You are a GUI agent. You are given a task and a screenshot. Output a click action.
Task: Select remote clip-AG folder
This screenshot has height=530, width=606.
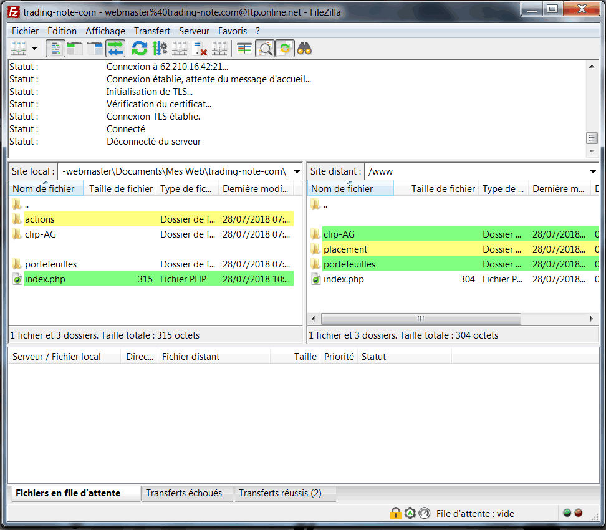click(453, 234)
